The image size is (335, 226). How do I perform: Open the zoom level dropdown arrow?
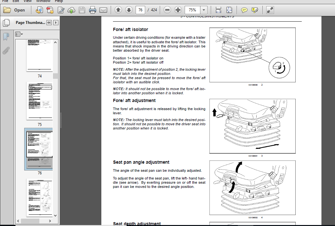[204, 10]
